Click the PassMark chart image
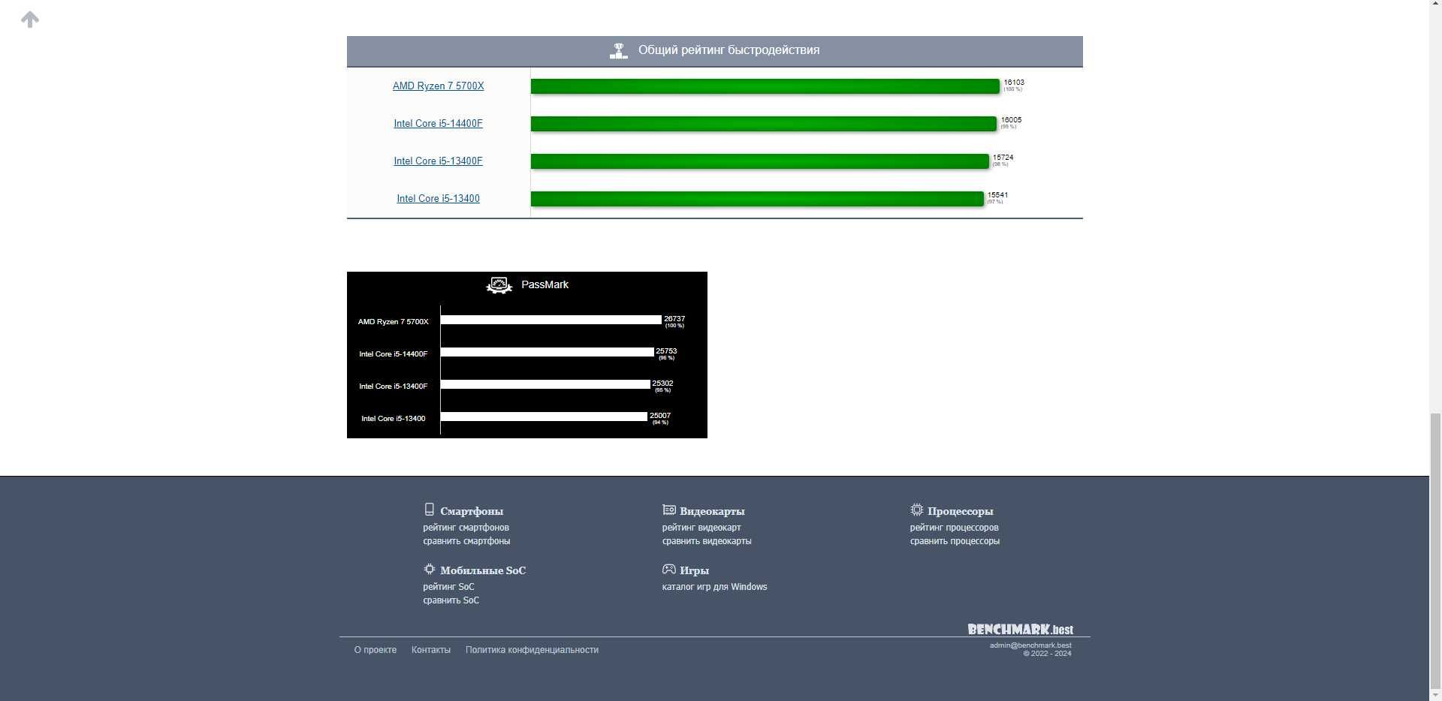Image resolution: width=1442 pixels, height=701 pixels. click(x=527, y=355)
